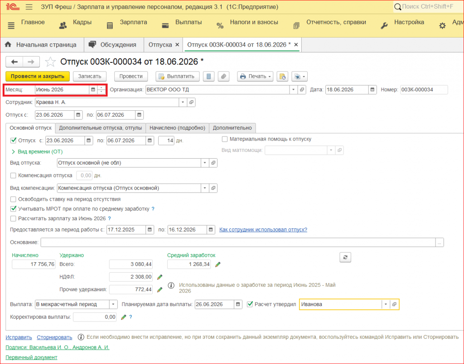Enable Материальная помощь к отпуску checkbox
464x364 pixels.
225,139
